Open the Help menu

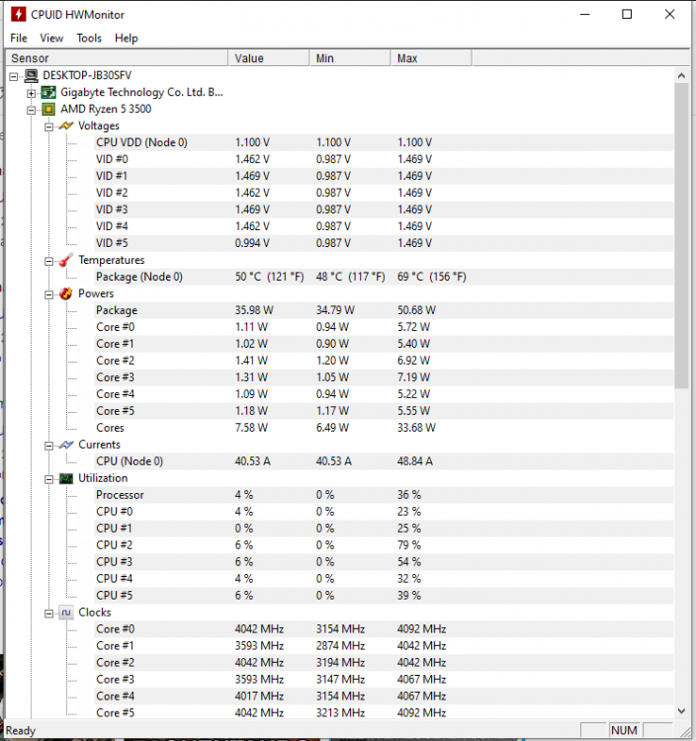[x=127, y=39]
